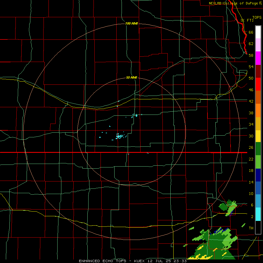Select the light blue band near 6
The width and height of the screenshot is (263, 263).
pos(258,201)
